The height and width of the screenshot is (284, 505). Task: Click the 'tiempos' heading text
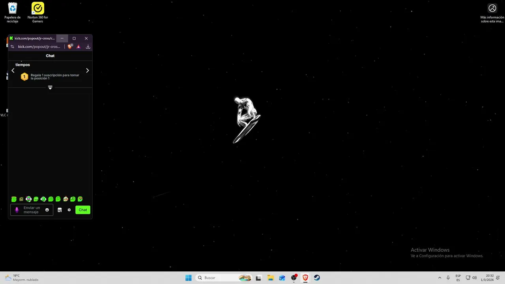pyautogui.click(x=22, y=65)
